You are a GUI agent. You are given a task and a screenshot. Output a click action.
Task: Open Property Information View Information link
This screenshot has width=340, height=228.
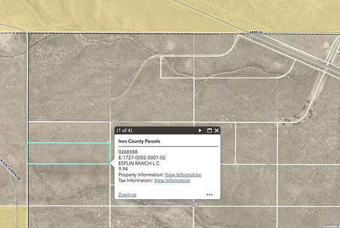[x=182, y=175]
